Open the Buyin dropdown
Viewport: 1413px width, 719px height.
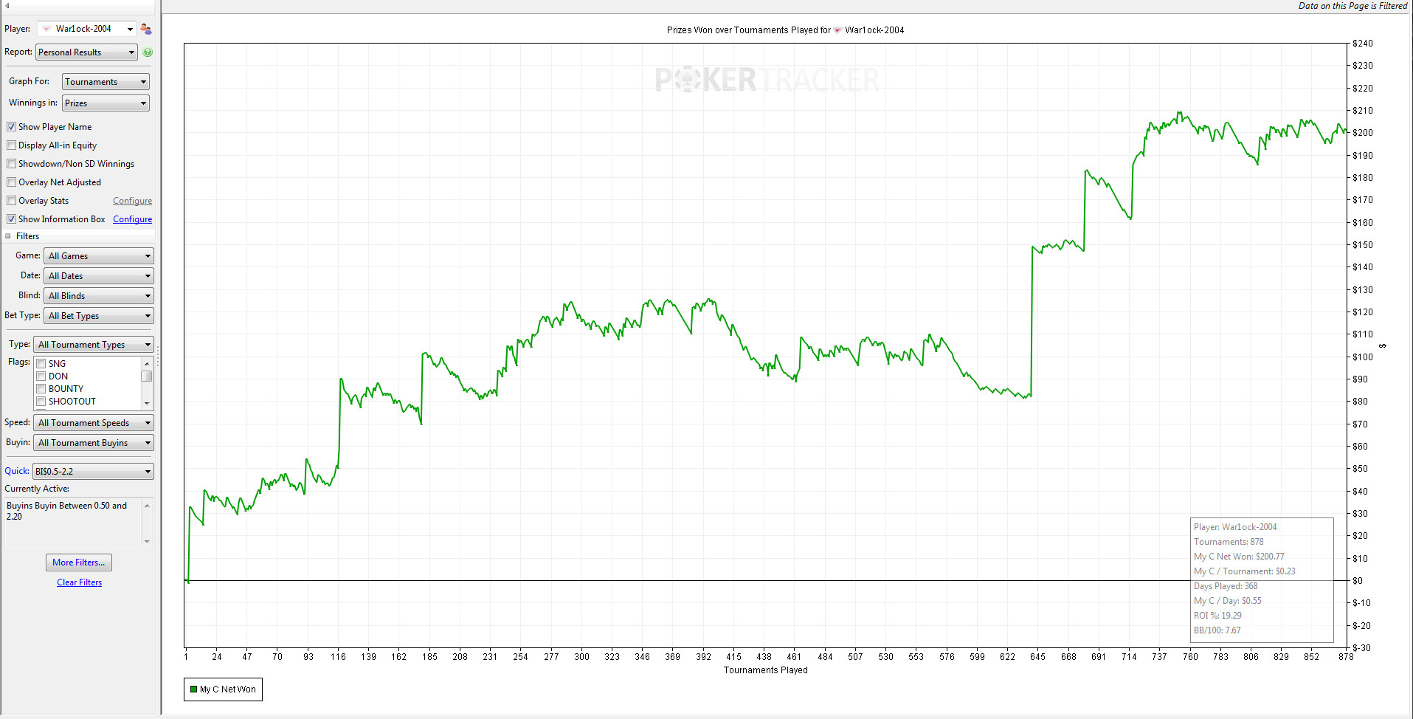point(94,443)
